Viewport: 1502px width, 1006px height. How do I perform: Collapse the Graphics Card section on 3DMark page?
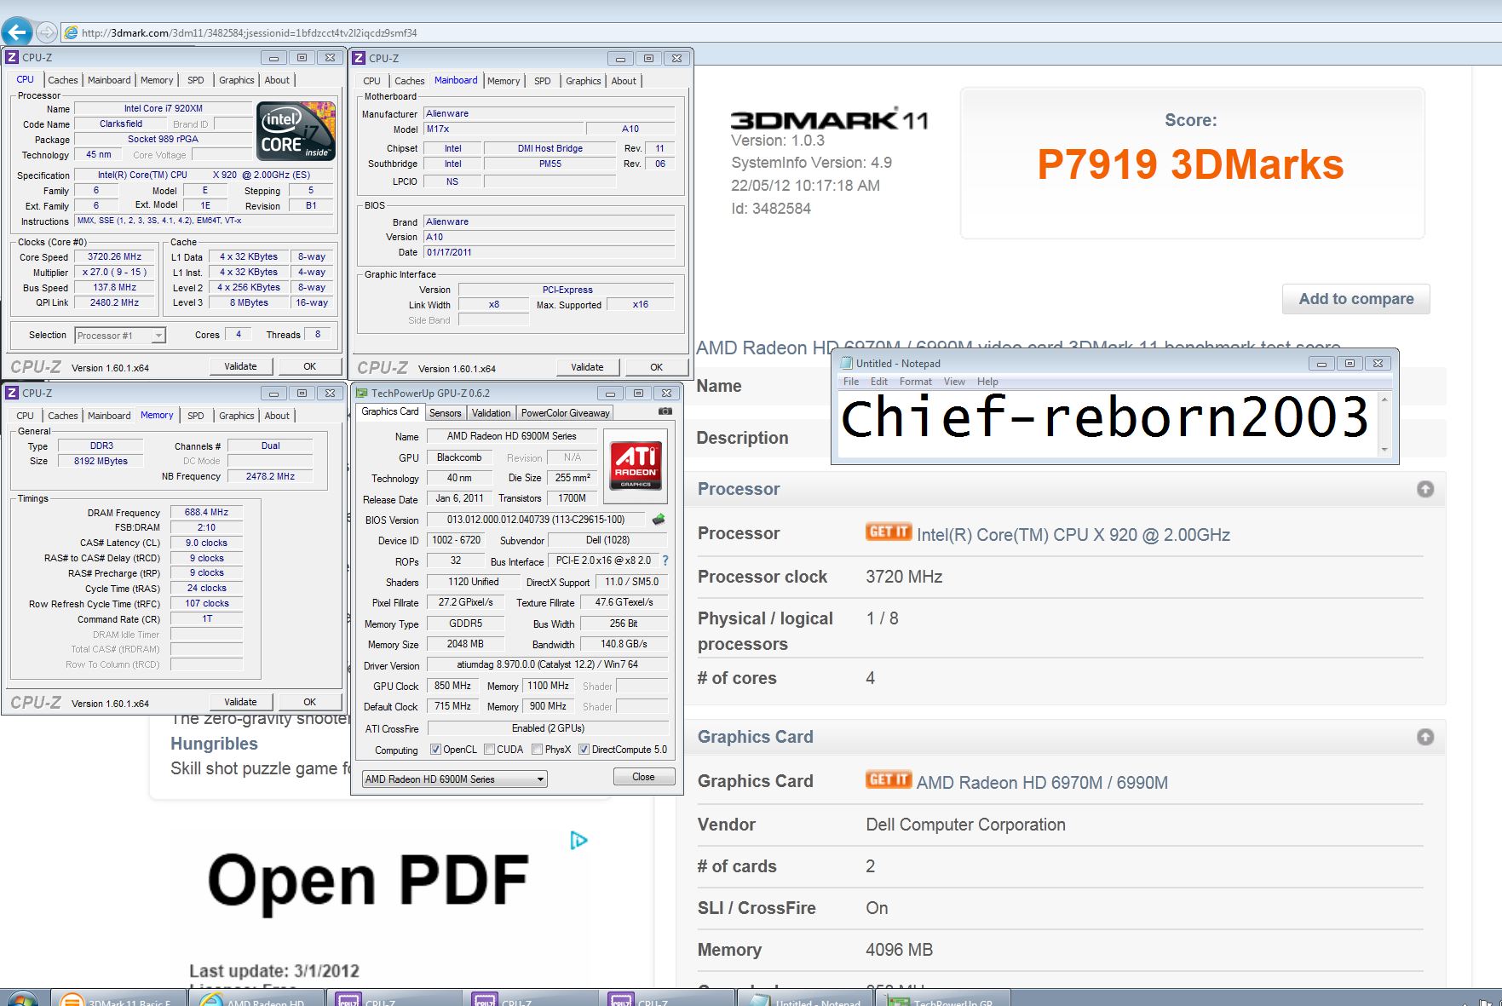1425,737
